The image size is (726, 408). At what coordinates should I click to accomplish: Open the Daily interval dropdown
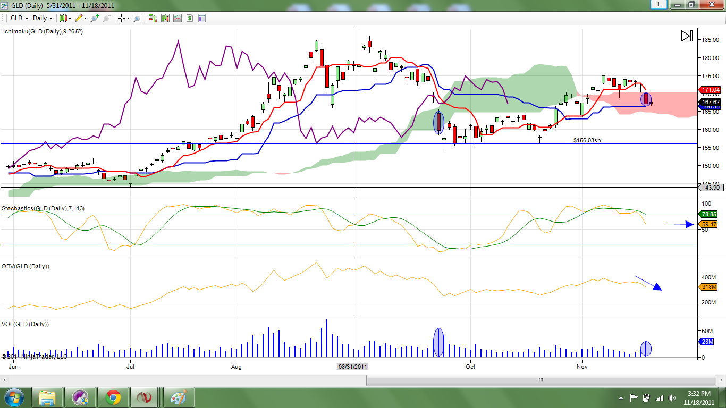pyautogui.click(x=43, y=18)
